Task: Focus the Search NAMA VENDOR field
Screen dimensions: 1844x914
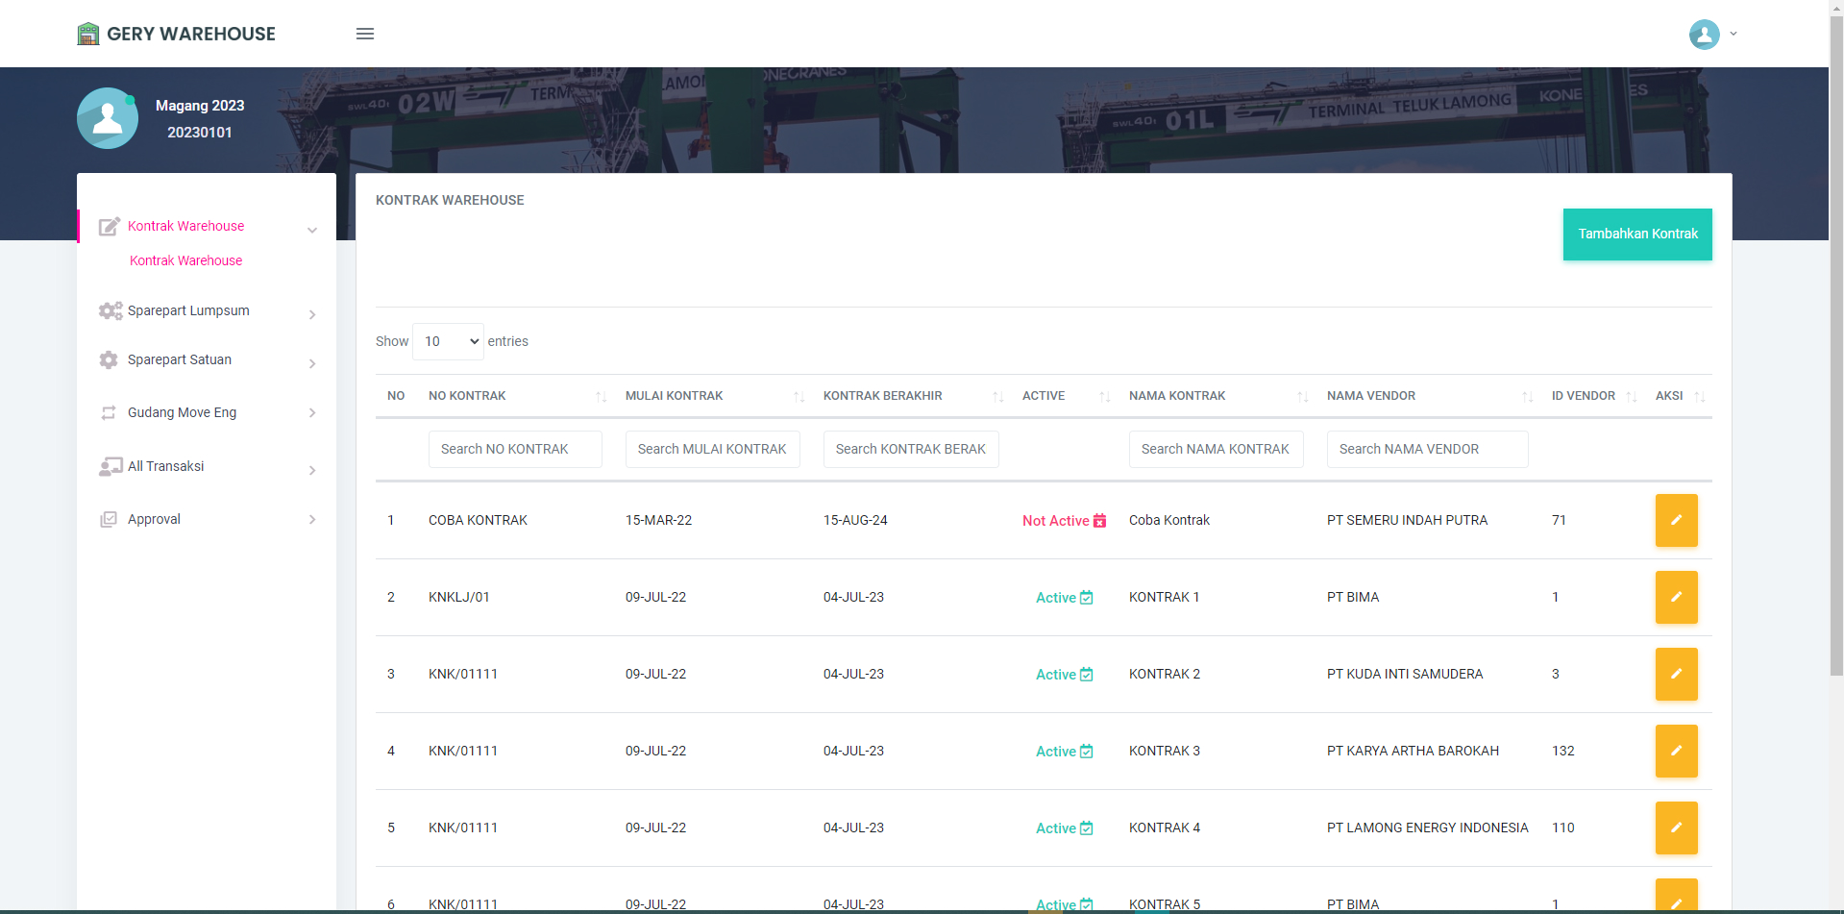Action: [x=1427, y=449]
